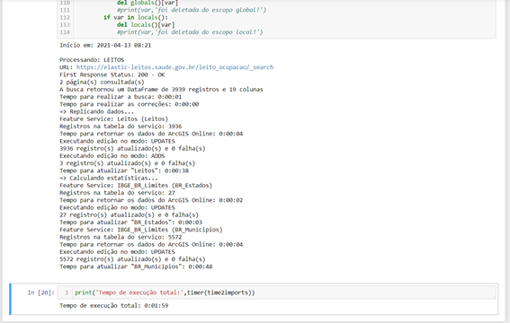
Task: Click line number 1 in the In [20] cell gutter
Action: (x=67, y=292)
